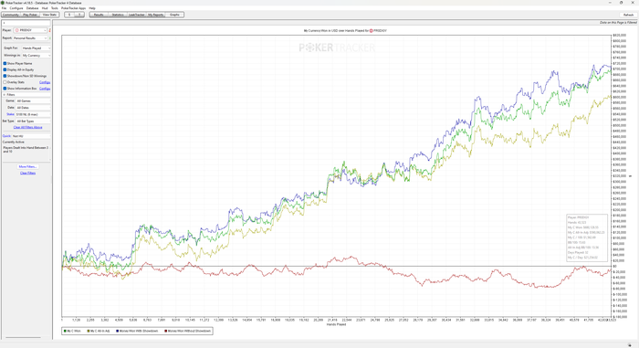Click the red player icon in graph title
The height and width of the screenshot is (348, 639).
point(371,30)
